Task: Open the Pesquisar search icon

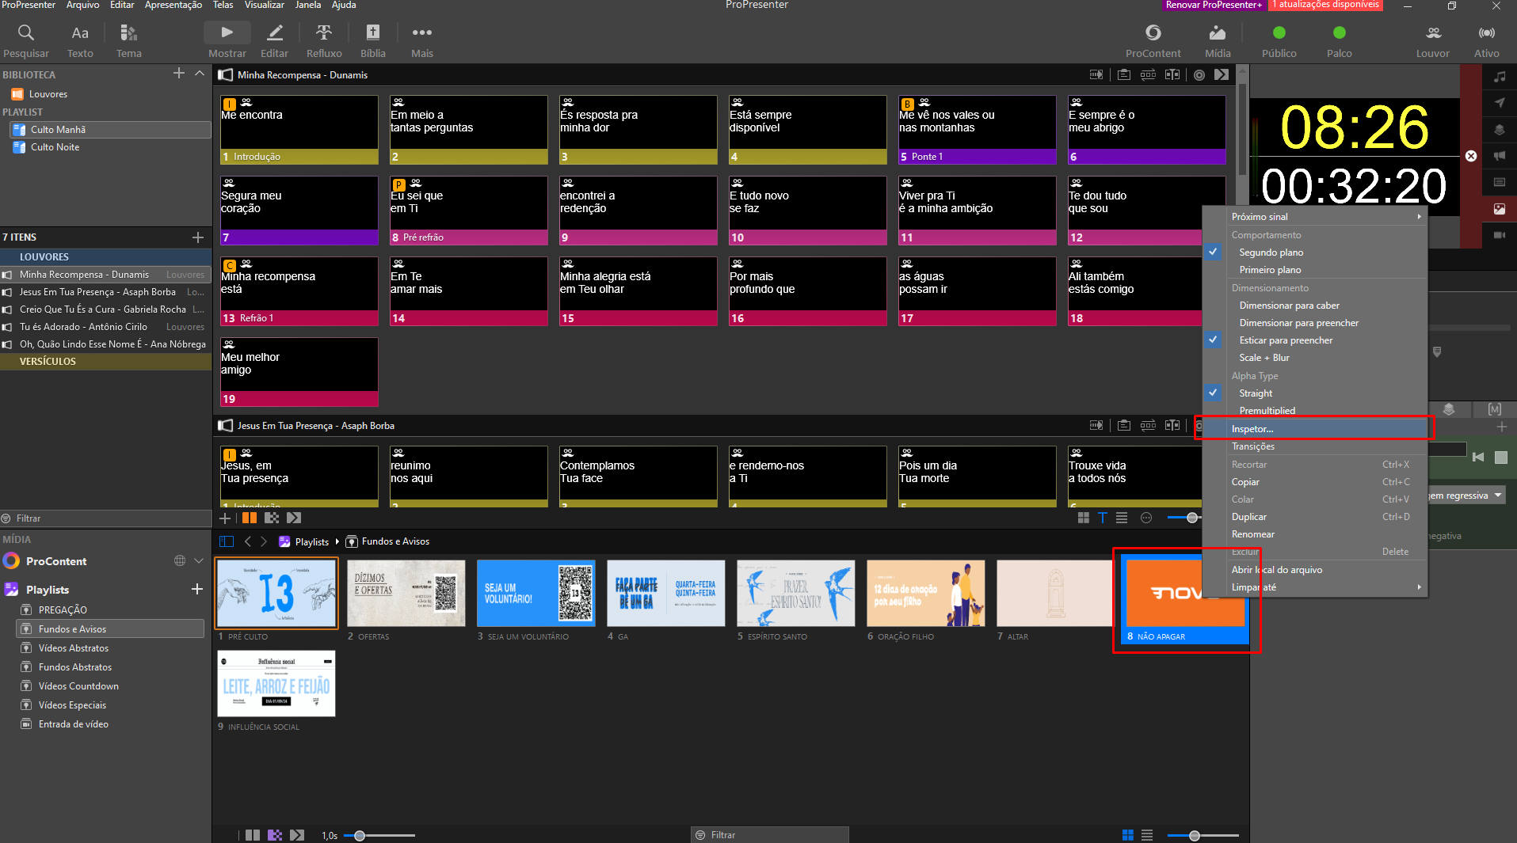Action: [x=26, y=40]
